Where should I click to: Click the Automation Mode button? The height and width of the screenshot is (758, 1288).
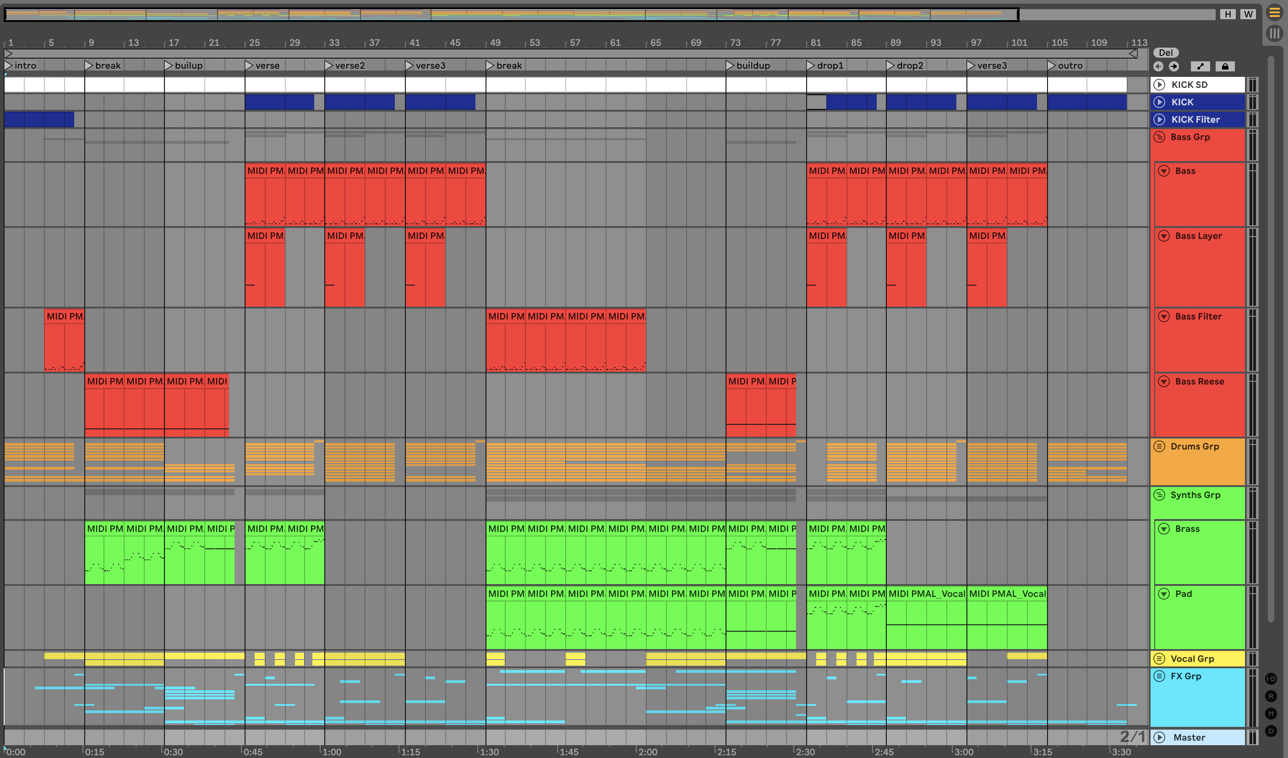(1200, 66)
